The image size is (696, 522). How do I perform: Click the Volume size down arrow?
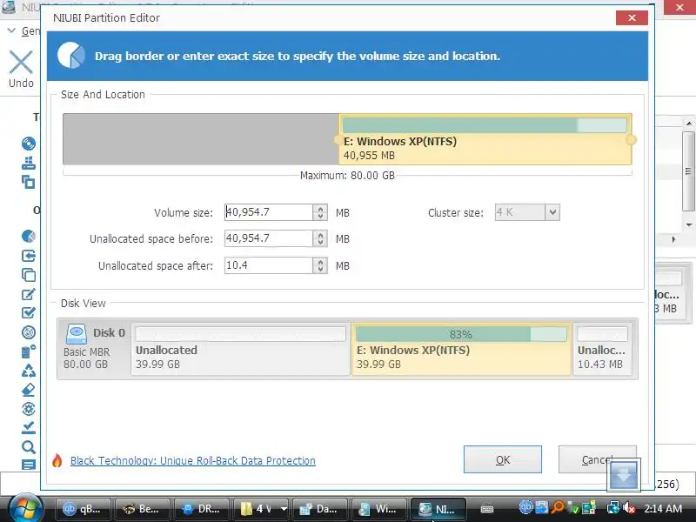pyautogui.click(x=320, y=216)
